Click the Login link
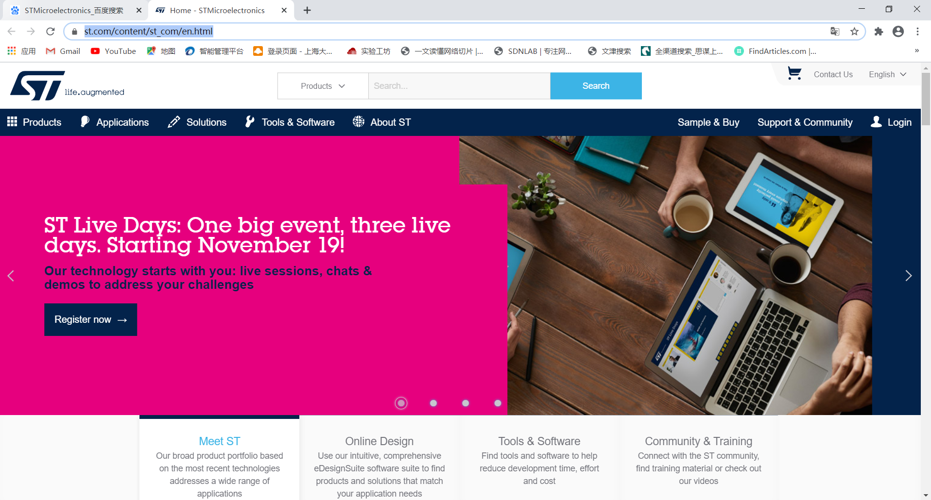Viewport: 931px width, 500px height. 899,122
